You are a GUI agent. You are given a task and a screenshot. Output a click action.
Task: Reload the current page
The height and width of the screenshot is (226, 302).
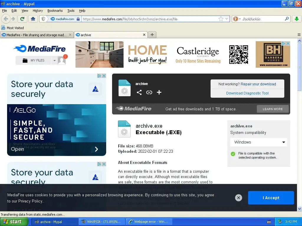(x=22, y=19)
